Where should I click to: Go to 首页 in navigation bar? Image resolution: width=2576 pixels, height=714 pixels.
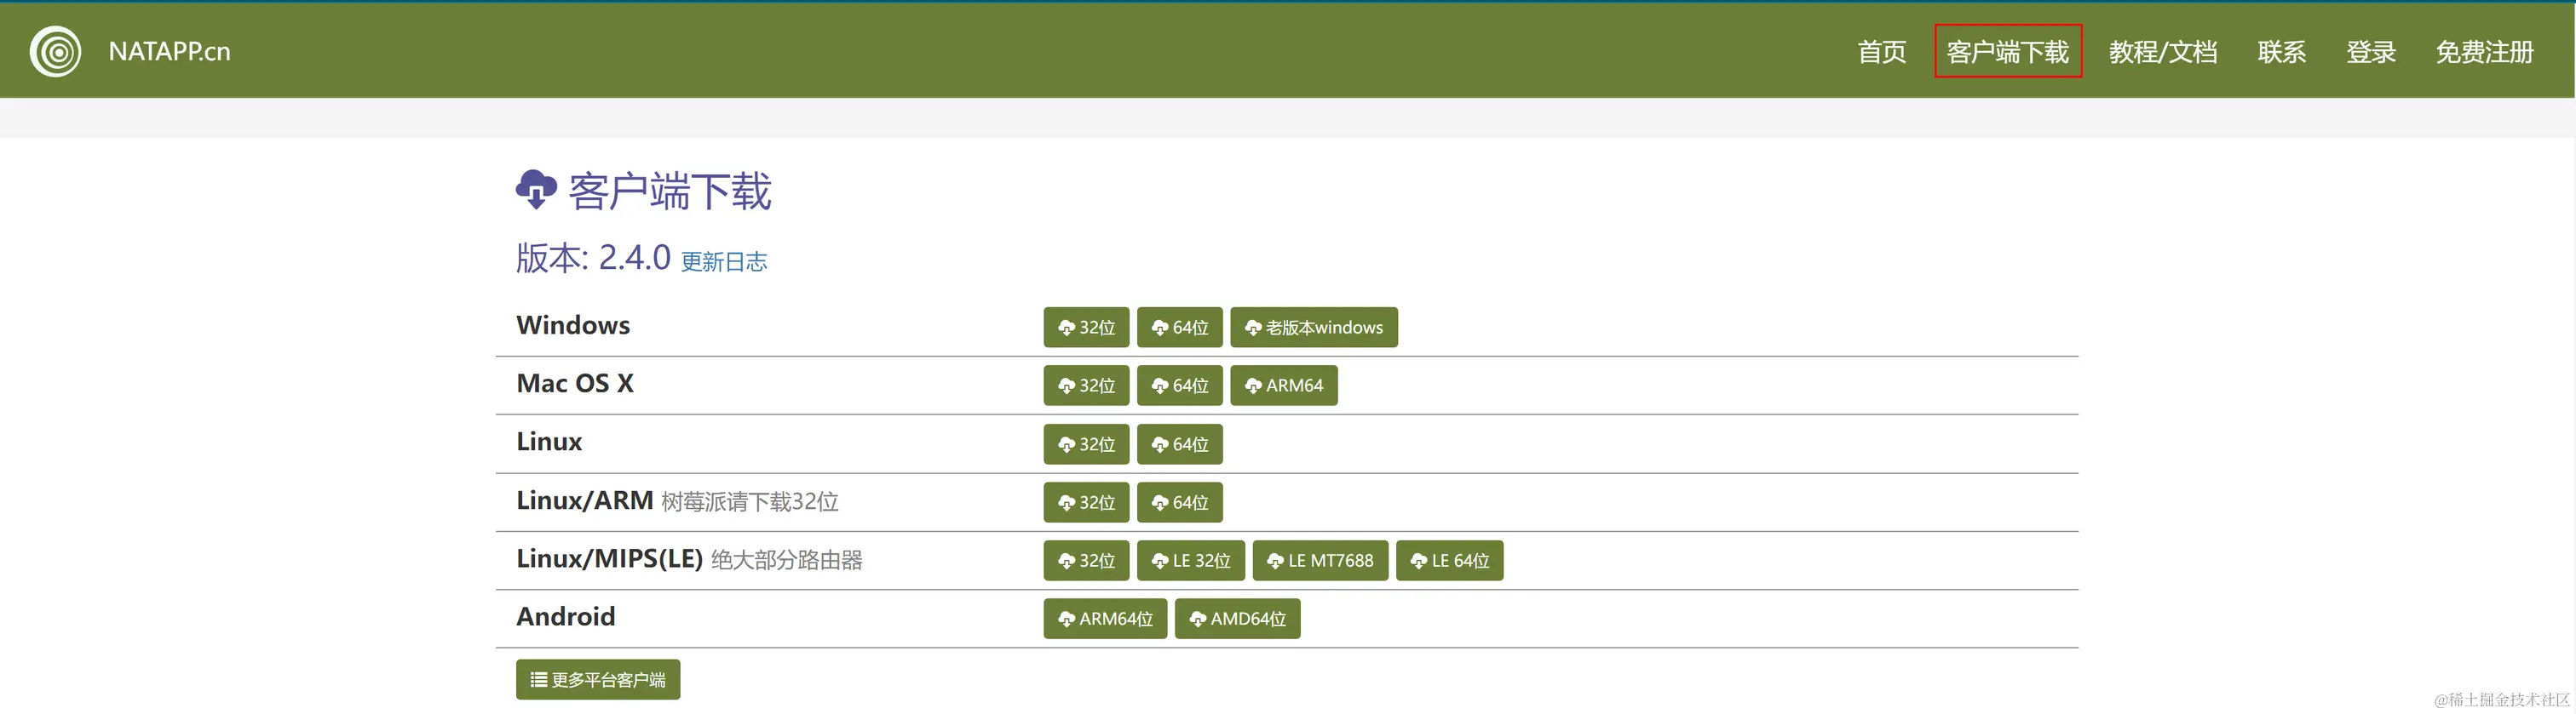(x=1882, y=52)
